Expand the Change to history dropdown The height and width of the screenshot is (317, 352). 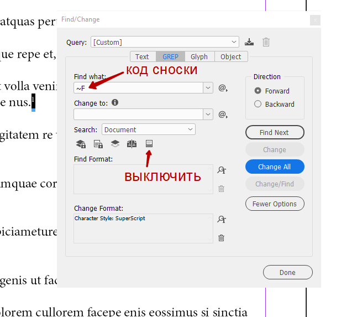(208, 115)
